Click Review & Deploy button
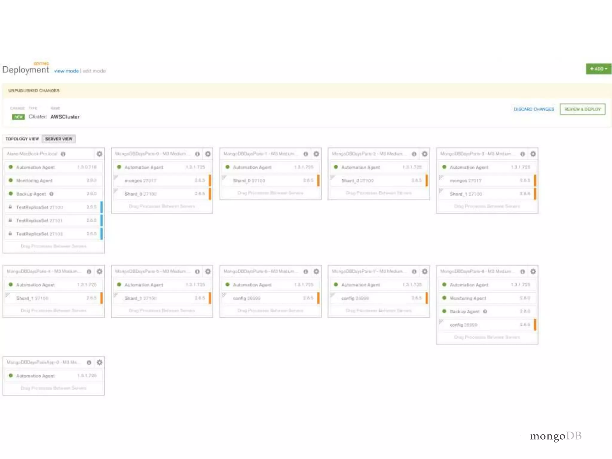This screenshot has height=459, width=612. click(x=582, y=109)
